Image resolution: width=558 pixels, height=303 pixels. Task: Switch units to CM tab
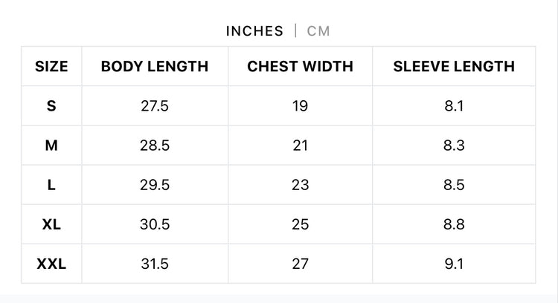tap(318, 31)
